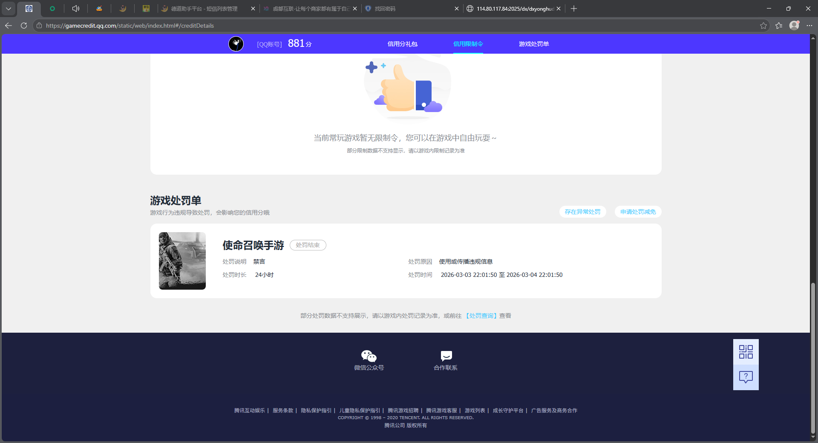Close the 德道助手平台 tab

253,9
